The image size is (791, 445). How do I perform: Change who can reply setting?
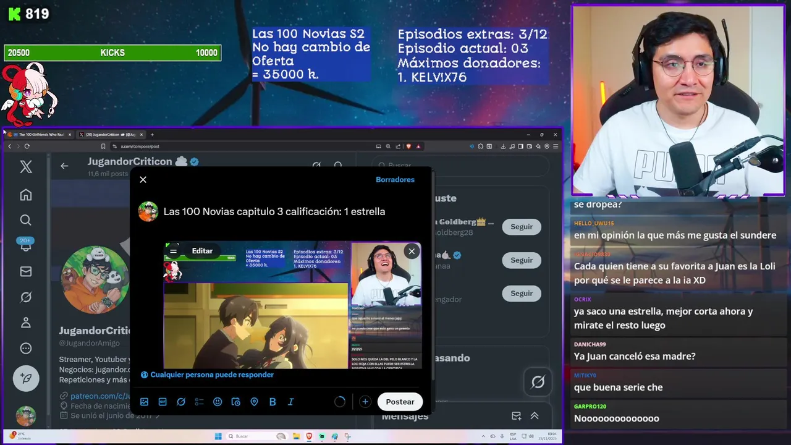[207, 375]
